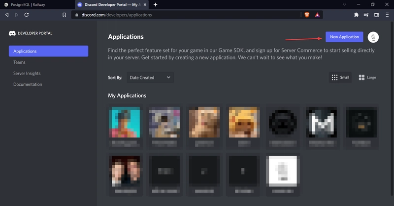
Task: Open the application with the white square thumbnail
Action: click(283, 171)
